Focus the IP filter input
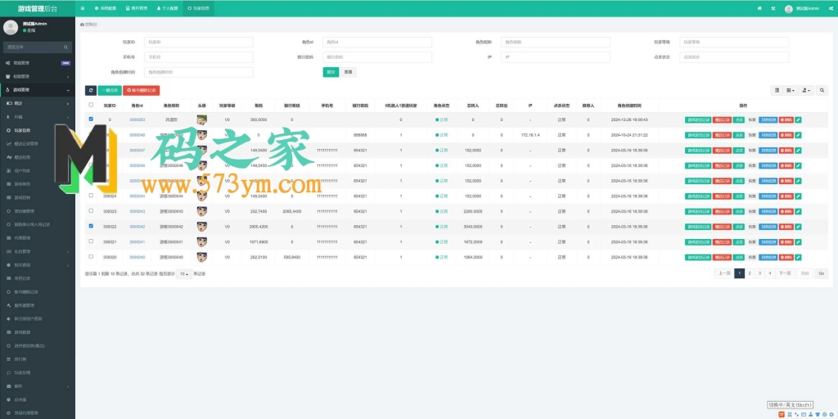Screen dimensions: 838x419 coord(556,56)
